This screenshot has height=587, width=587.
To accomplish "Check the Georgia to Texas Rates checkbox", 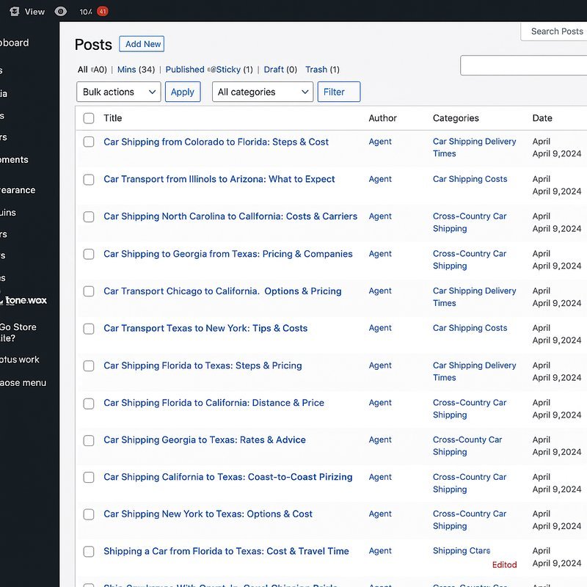I will tap(89, 440).
